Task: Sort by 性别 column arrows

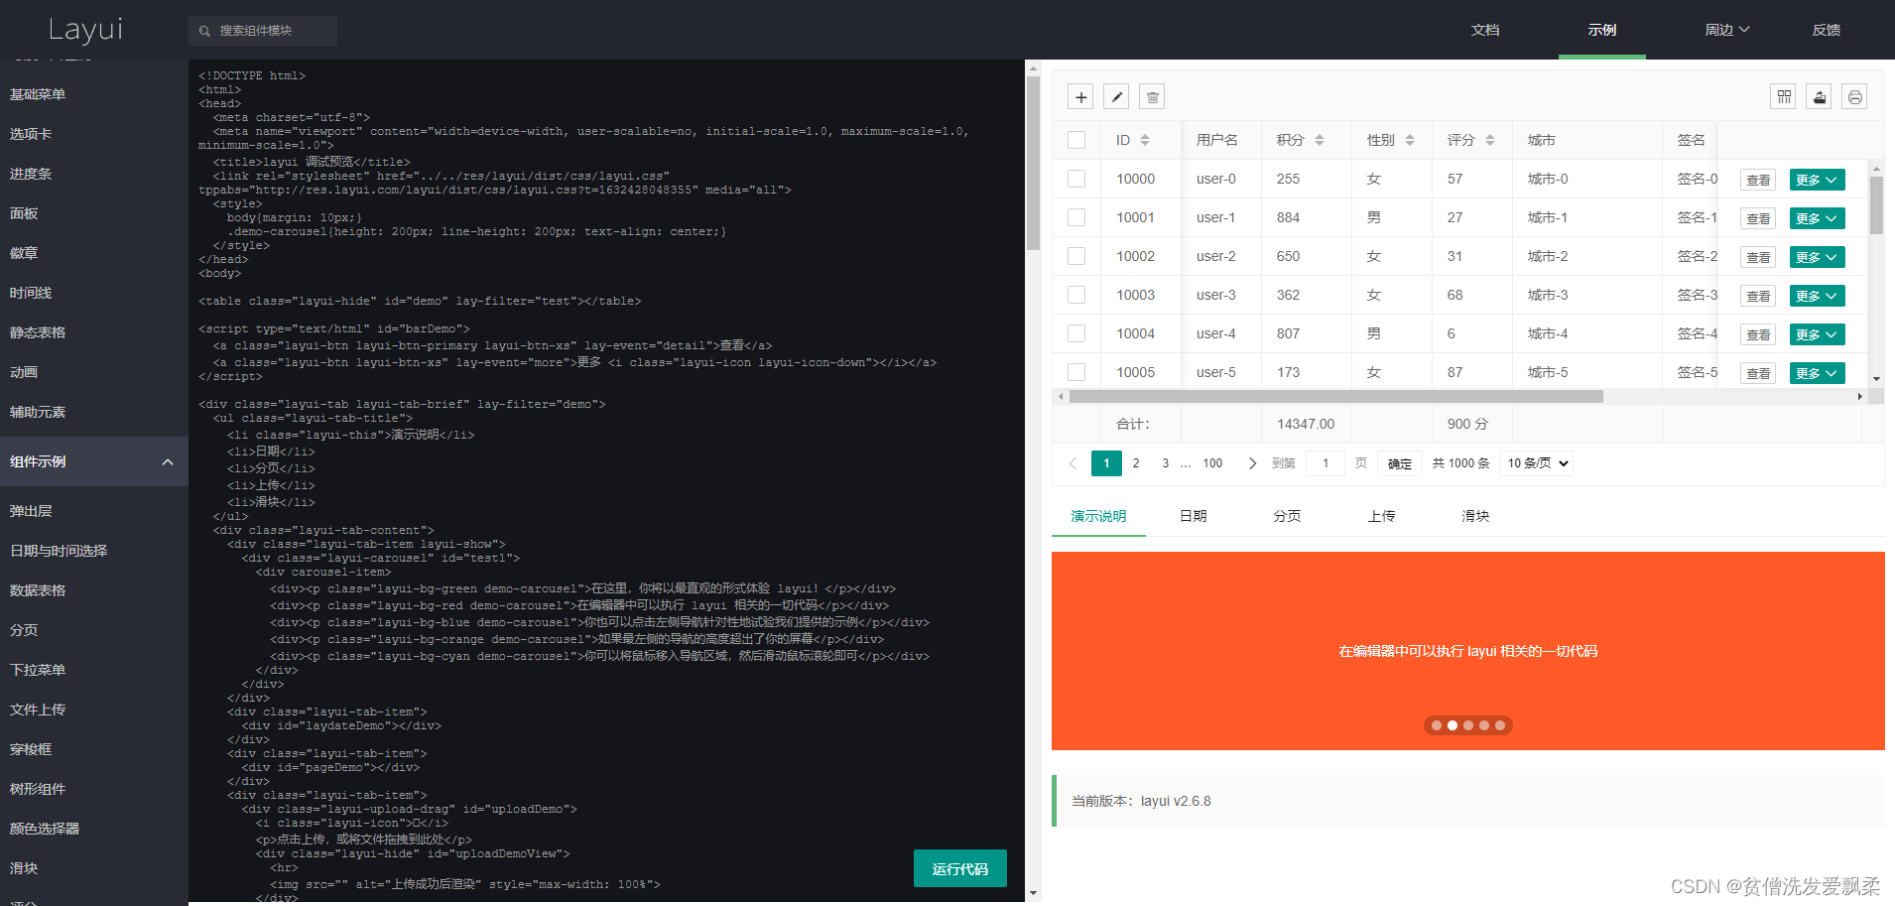Action: (1410, 140)
